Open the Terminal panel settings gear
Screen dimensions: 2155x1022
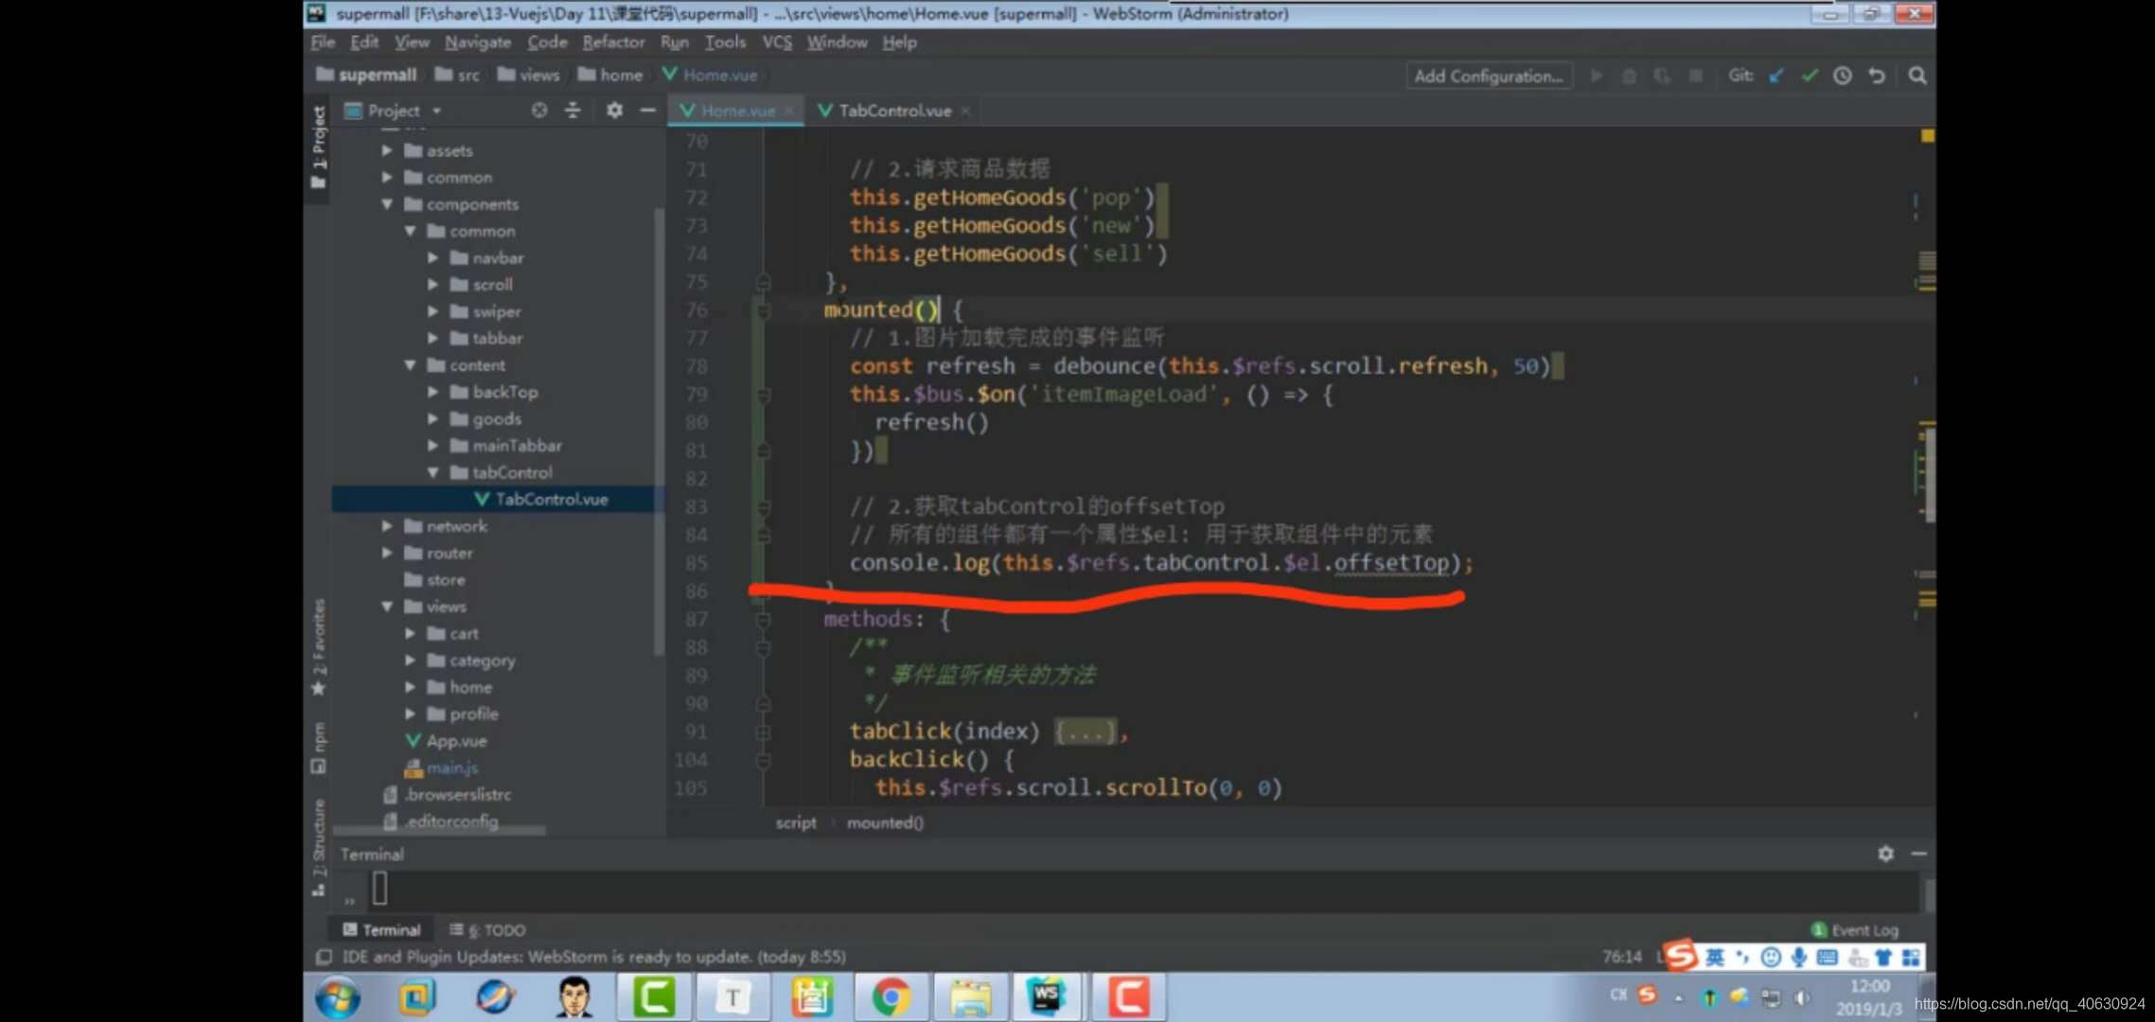(x=1884, y=854)
